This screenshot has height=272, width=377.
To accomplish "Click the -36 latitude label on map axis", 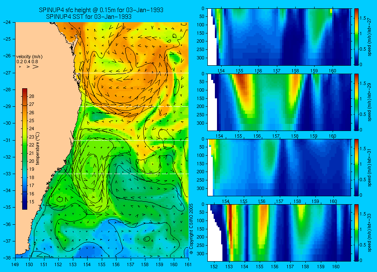I will [8, 224].
